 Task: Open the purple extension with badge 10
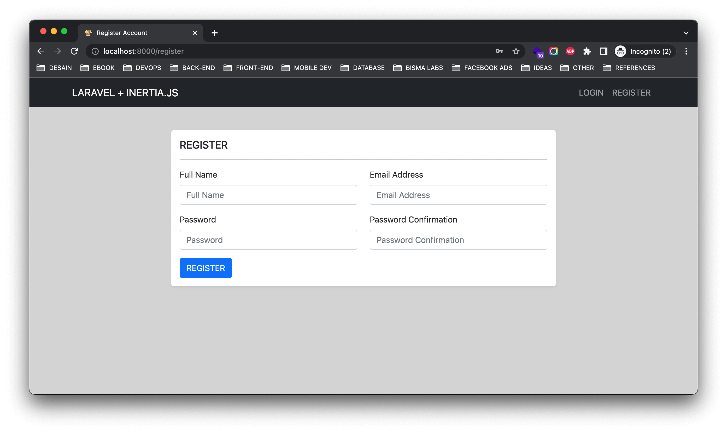click(x=537, y=52)
